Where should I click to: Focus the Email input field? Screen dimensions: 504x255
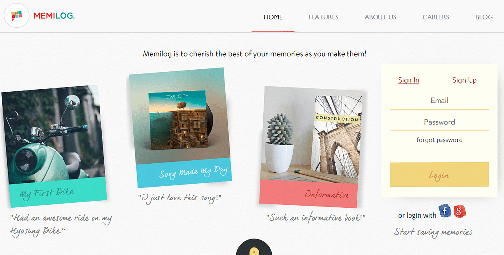[440, 101]
